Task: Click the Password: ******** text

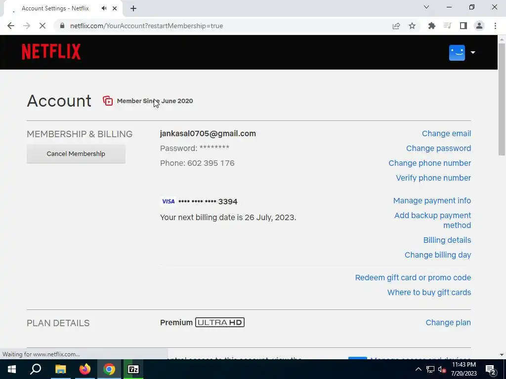Action: (195, 148)
